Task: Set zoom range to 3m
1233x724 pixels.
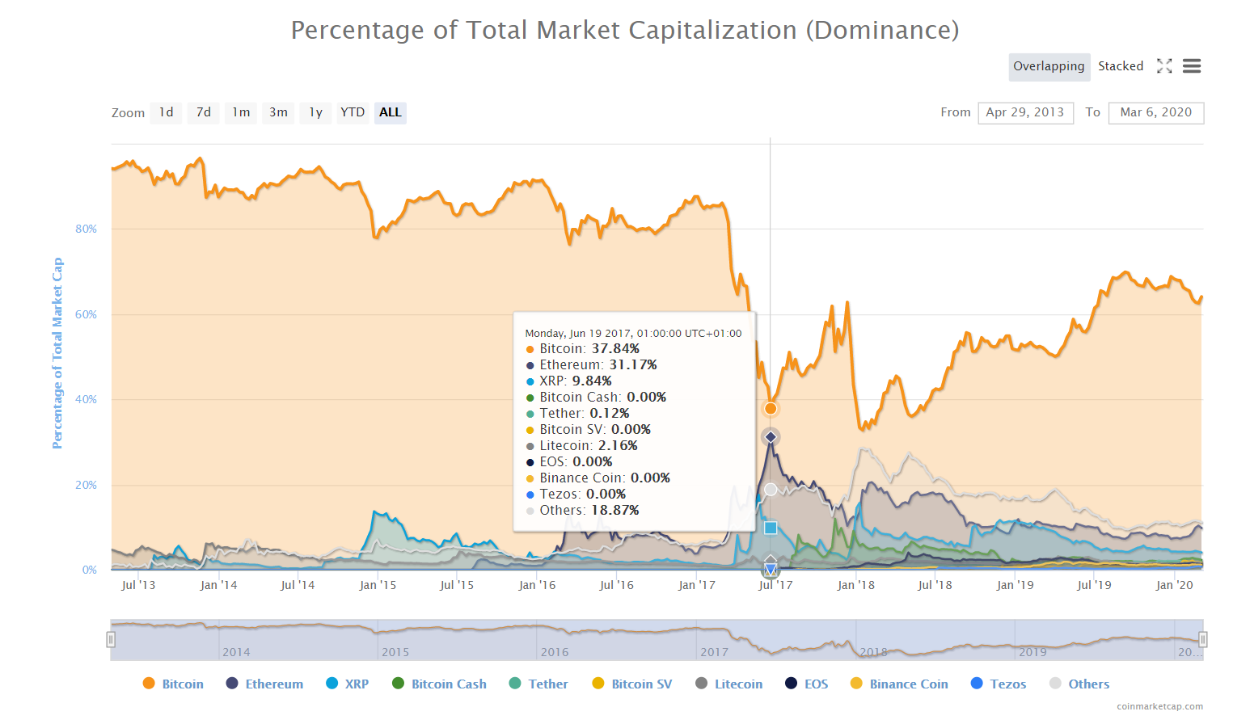Action: 278,112
